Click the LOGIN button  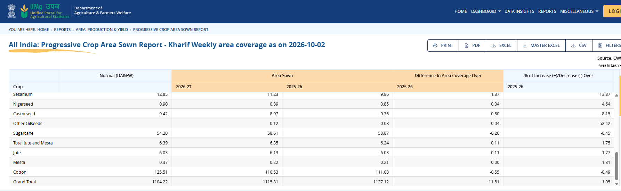point(612,11)
